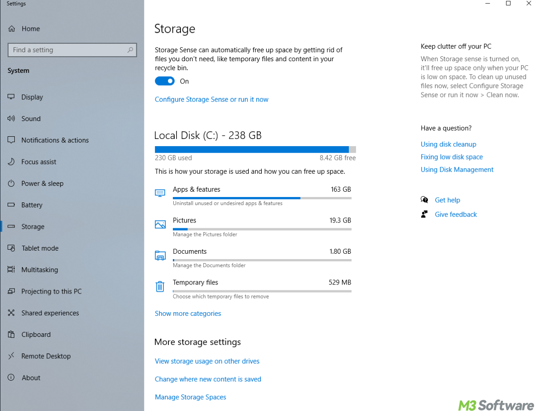
Task: Click the Multitasking icon
Action: [x=12, y=270]
